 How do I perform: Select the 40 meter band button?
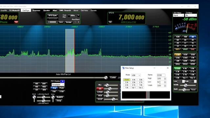point(185,40)
